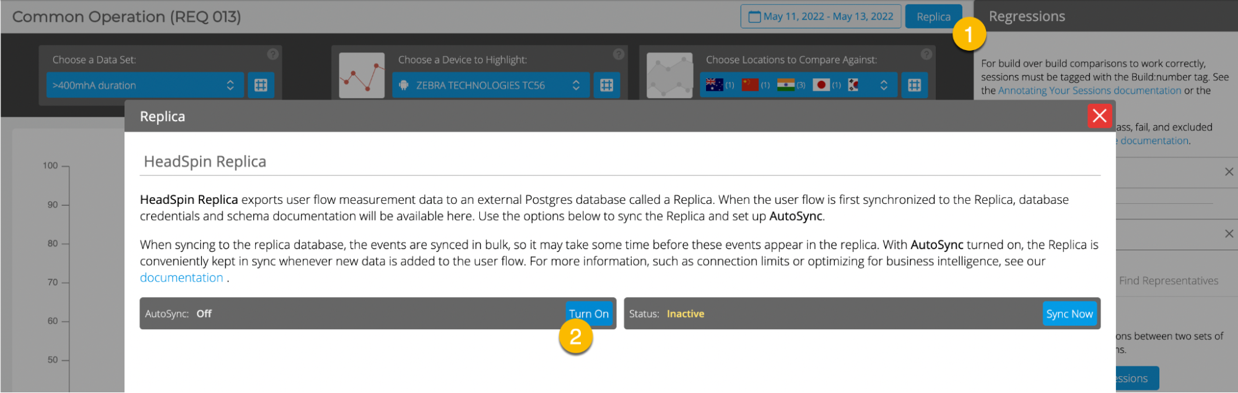Select the China flag location
Screen dimensions: 1238x393
750,85
